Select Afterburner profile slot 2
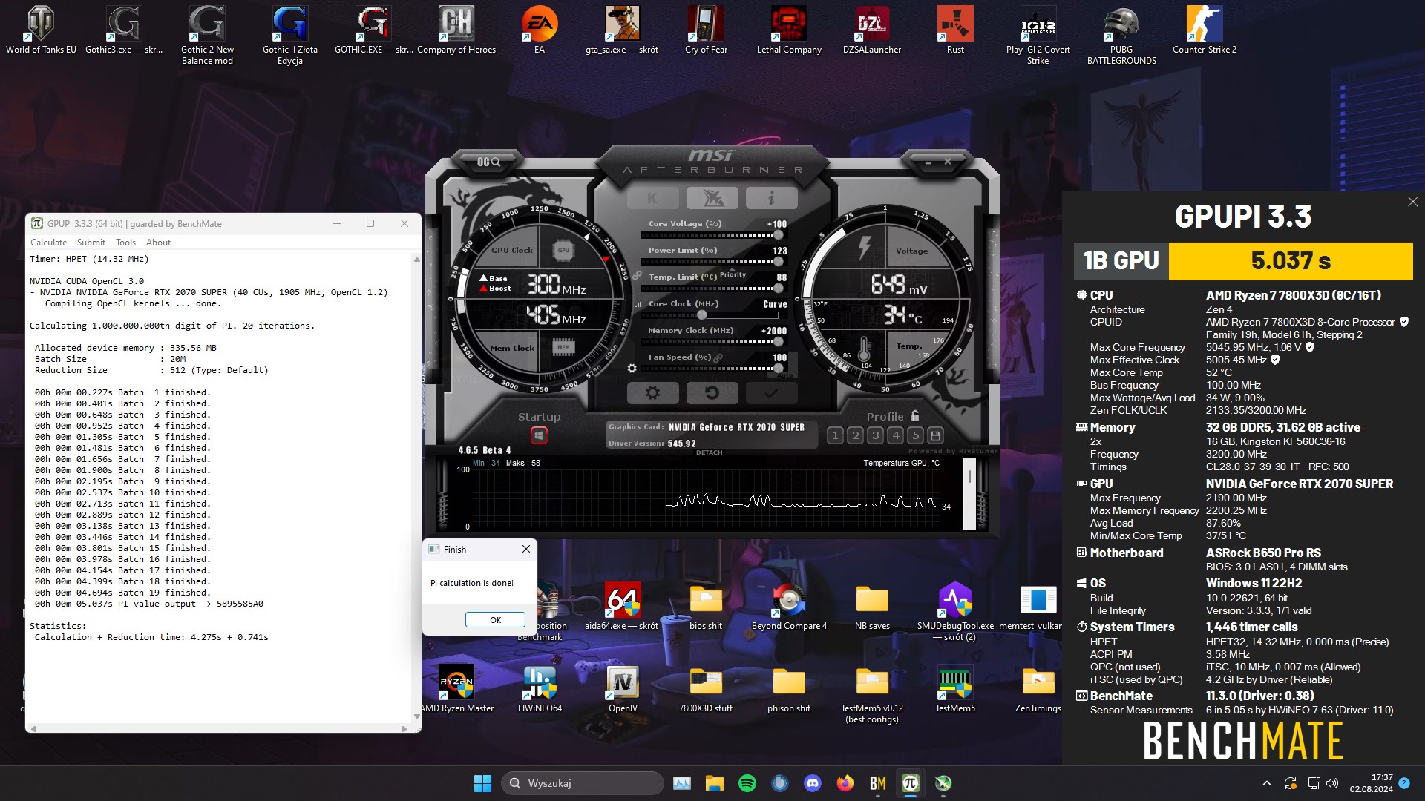The width and height of the screenshot is (1425, 801). coord(855,435)
